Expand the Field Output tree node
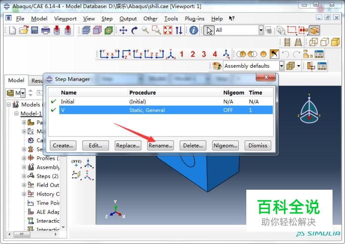This screenshot has height=244, width=345. (24, 185)
